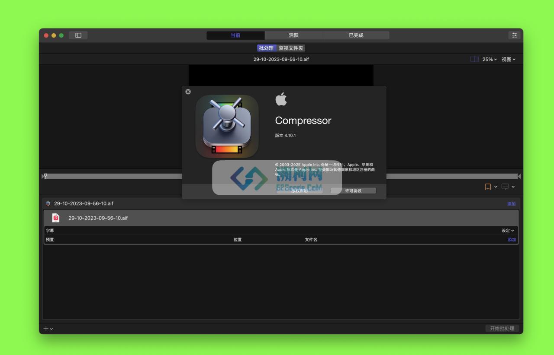554x355 pixels.
Task: Select the batch title 29-10-2023-09-56-10.aif row
Action: pyautogui.click(x=281, y=203)
